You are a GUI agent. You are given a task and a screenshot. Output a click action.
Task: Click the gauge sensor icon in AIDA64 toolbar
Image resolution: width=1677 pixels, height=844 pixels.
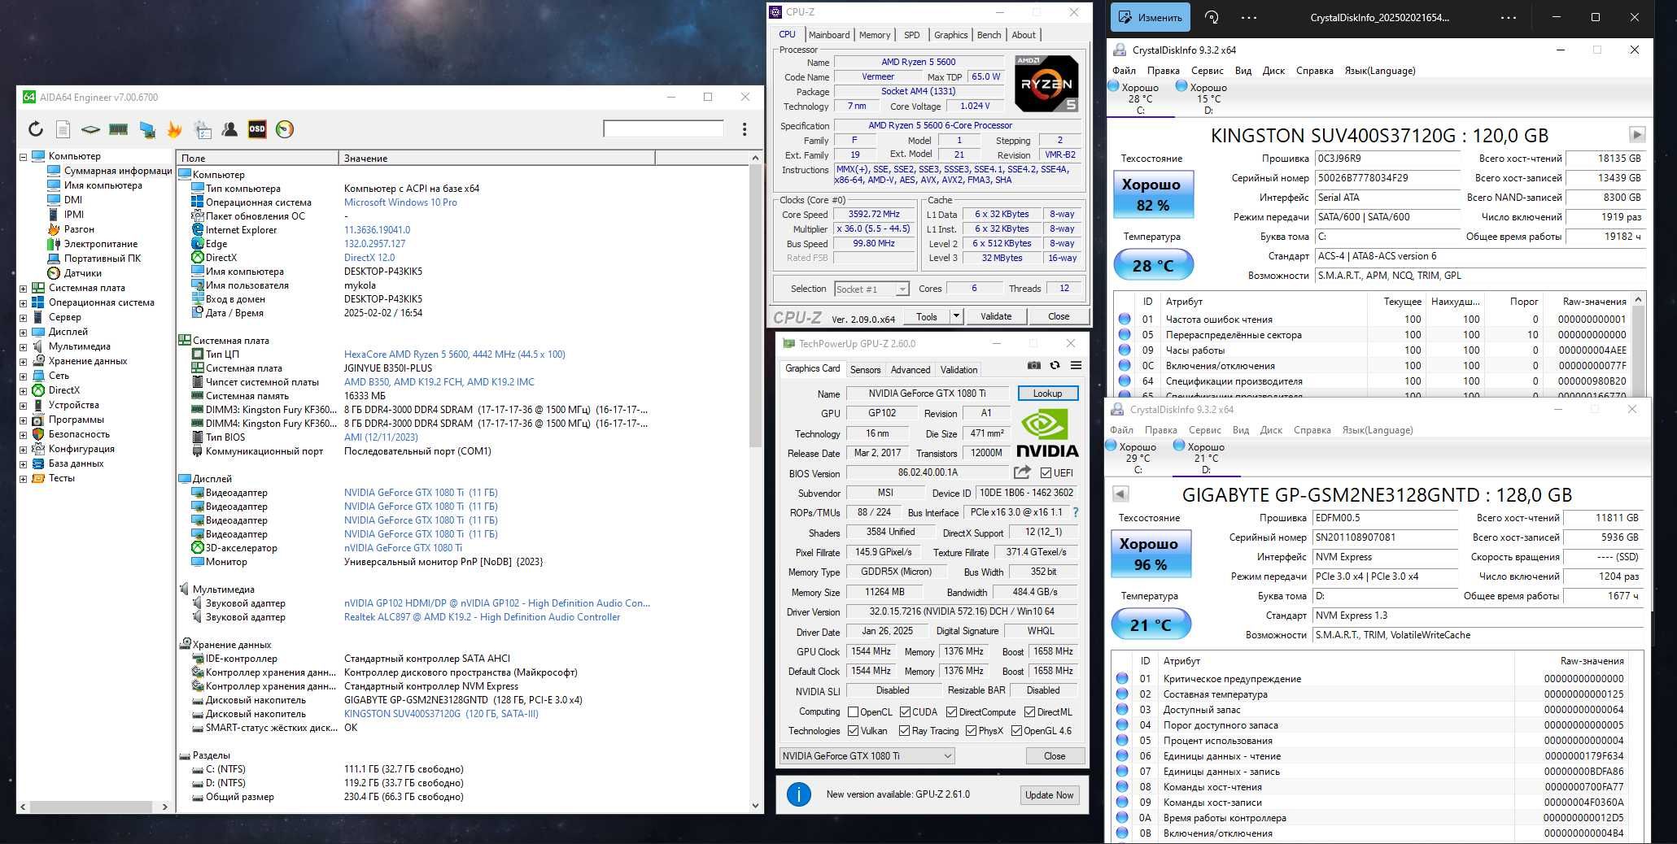[x=285, y=129]
